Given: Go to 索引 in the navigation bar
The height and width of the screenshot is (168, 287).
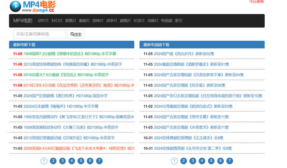Looking at the screenshot, I should [x=178, y=21].
